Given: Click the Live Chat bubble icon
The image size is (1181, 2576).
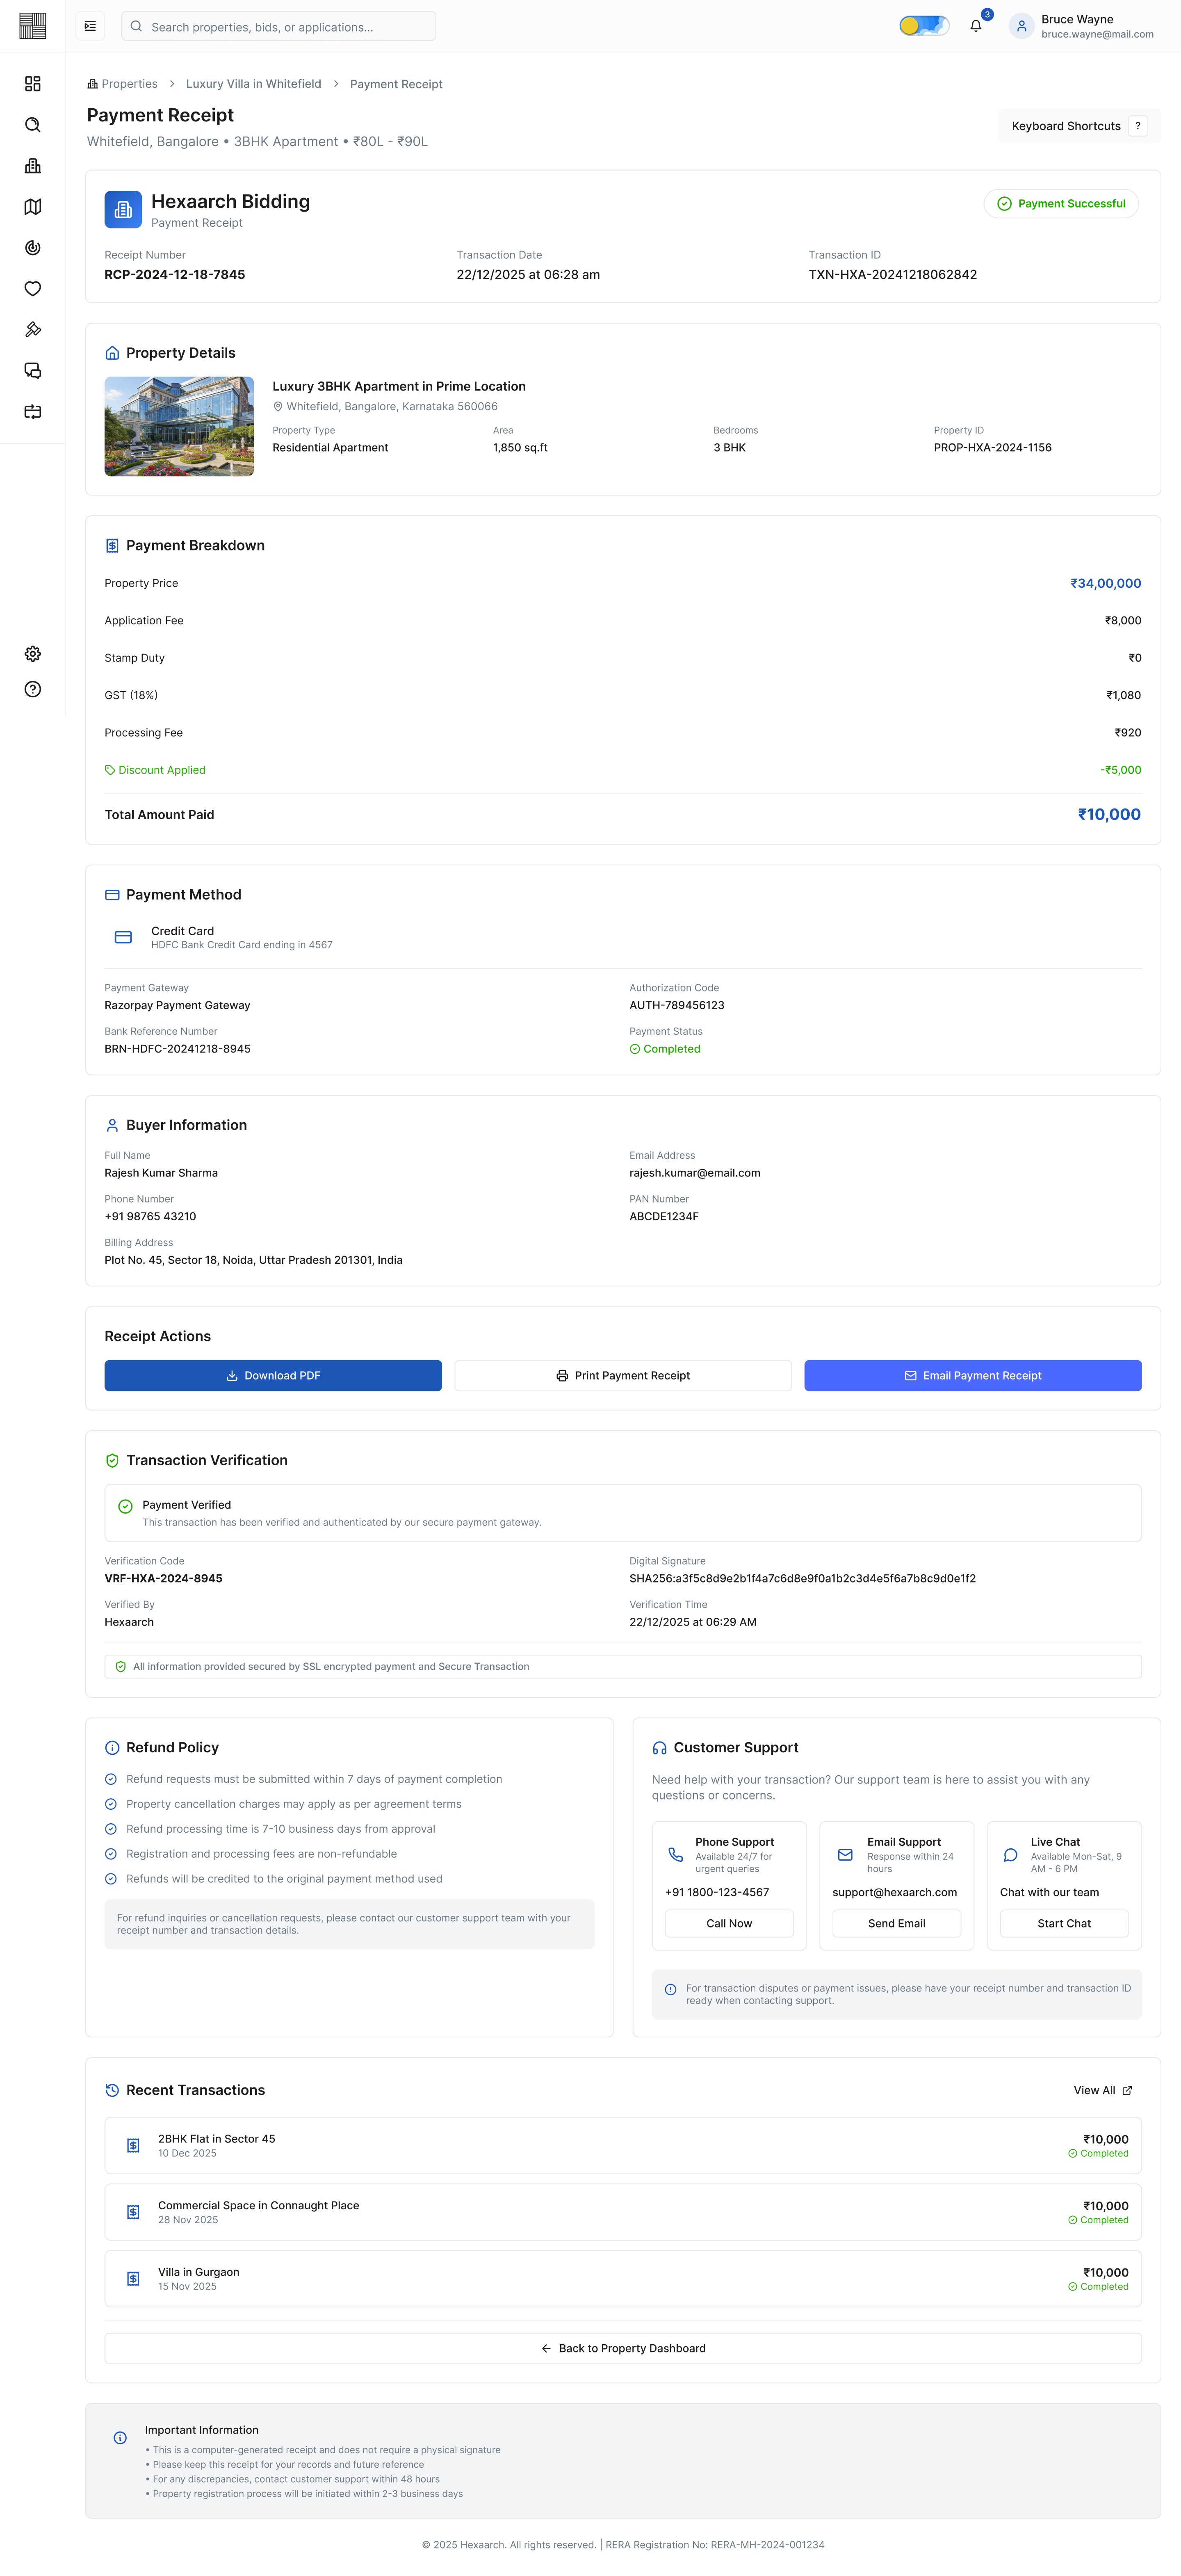Looking at the screenshot, I should (1011, 1855).
